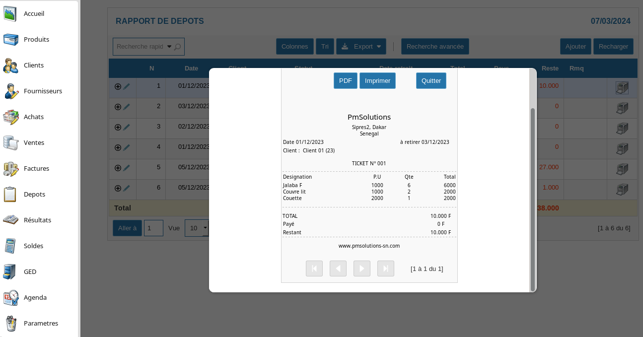Click the print icon for row 2
Viewport: 643px width, 337px height.
tap(622, 107)
